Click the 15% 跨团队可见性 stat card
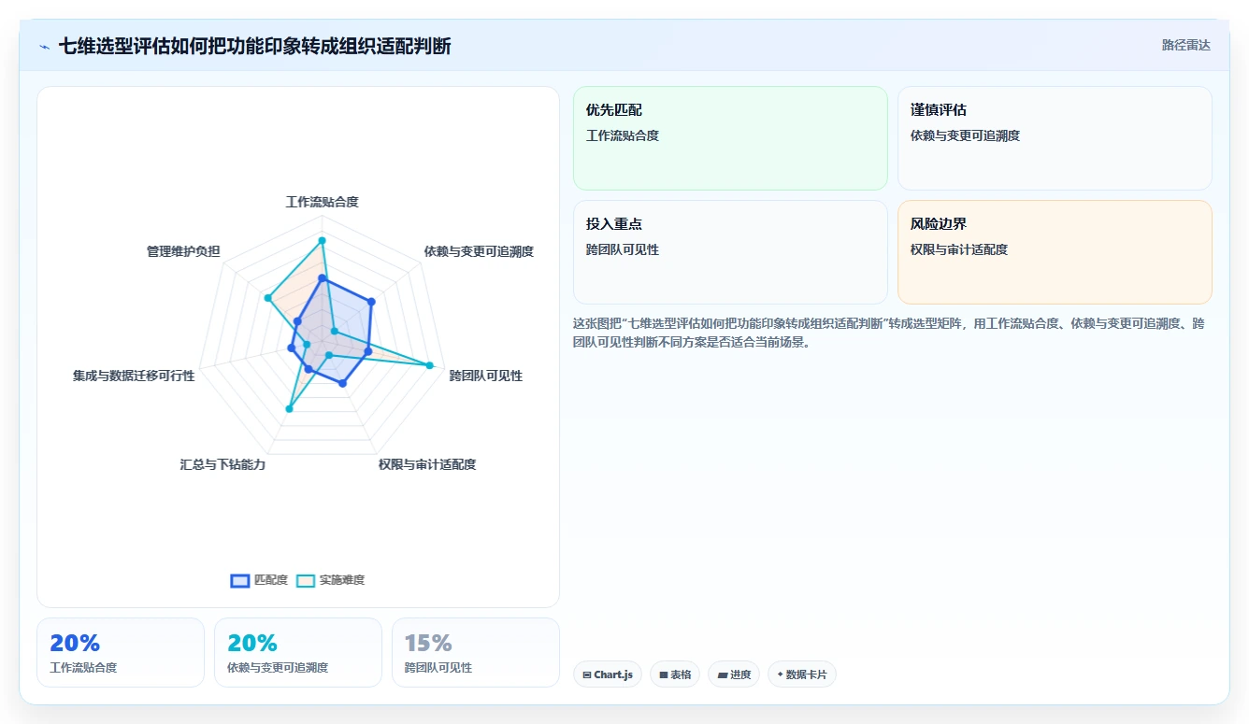This screenshot has height=724, width=1249. point(476,652)
